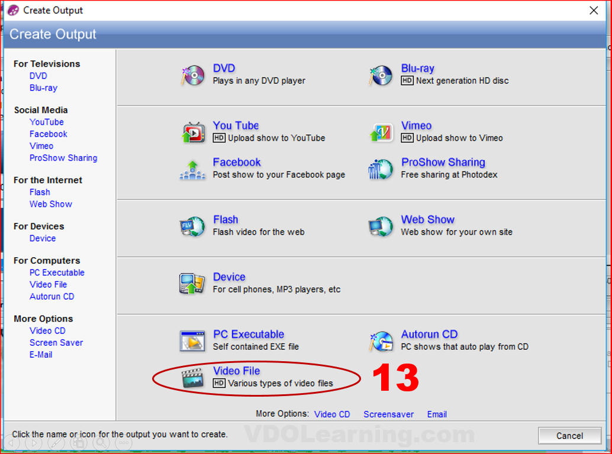
Task: Click 'Various types of video files' text
Action: point(280,383)
